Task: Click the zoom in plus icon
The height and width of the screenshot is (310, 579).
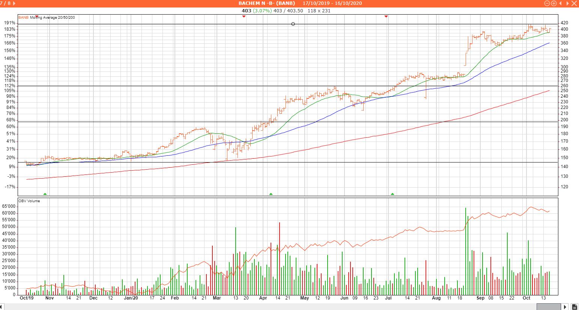Action: pyautogui.click(x=553, y=3)
